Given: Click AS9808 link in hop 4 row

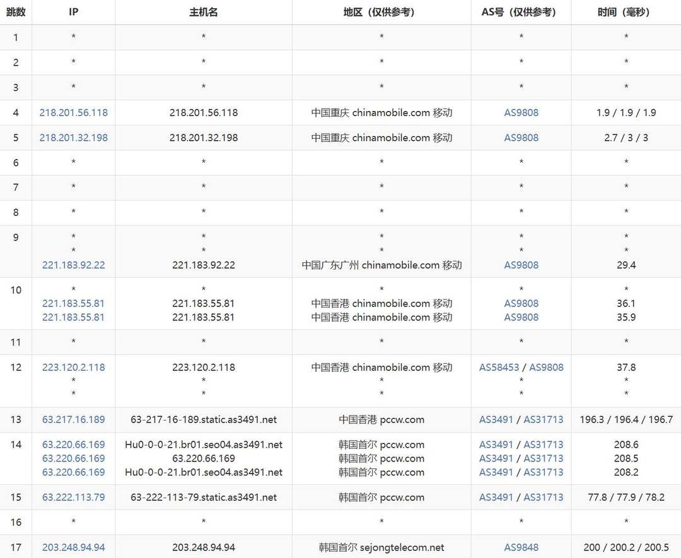Looking at the screenshot, I should coord(521,112).
